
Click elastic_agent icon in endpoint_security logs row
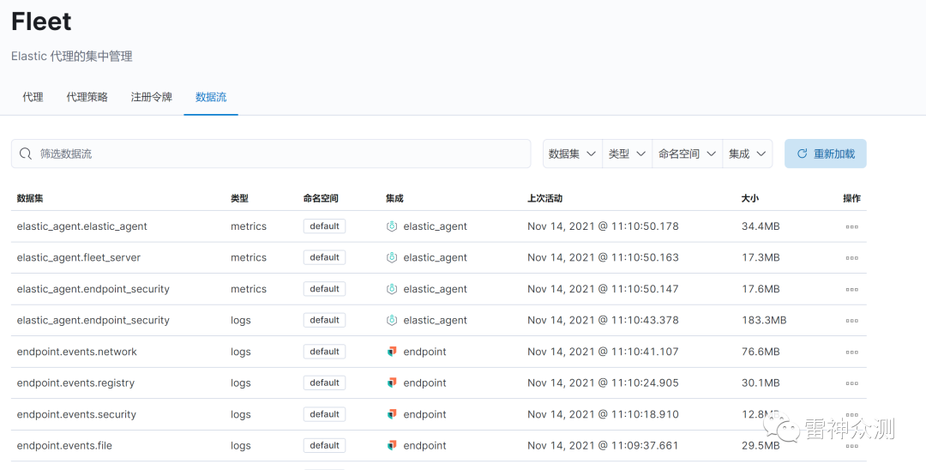392,320
